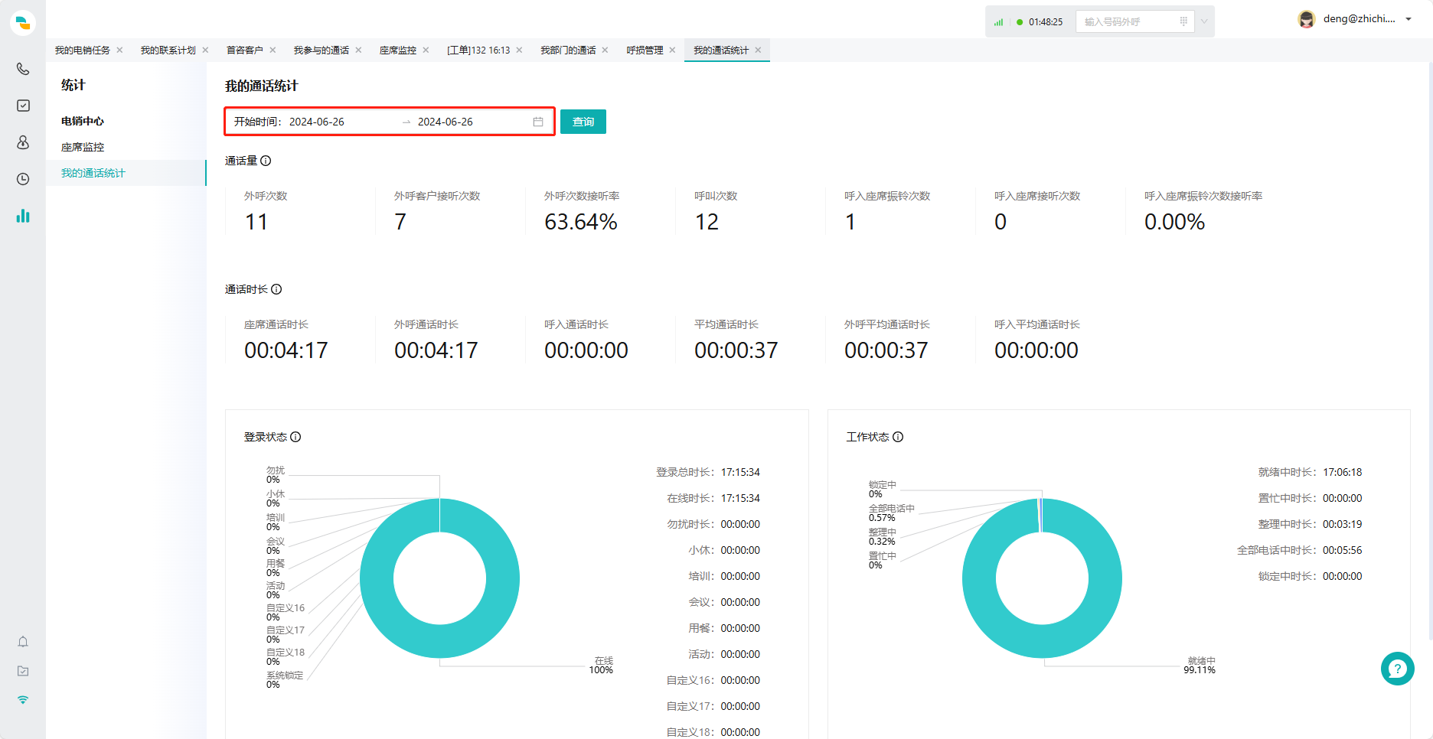This screenshot has height=739, width=1433.
Task: Open the statistics bar chart icon
Action: coord(23,216)
